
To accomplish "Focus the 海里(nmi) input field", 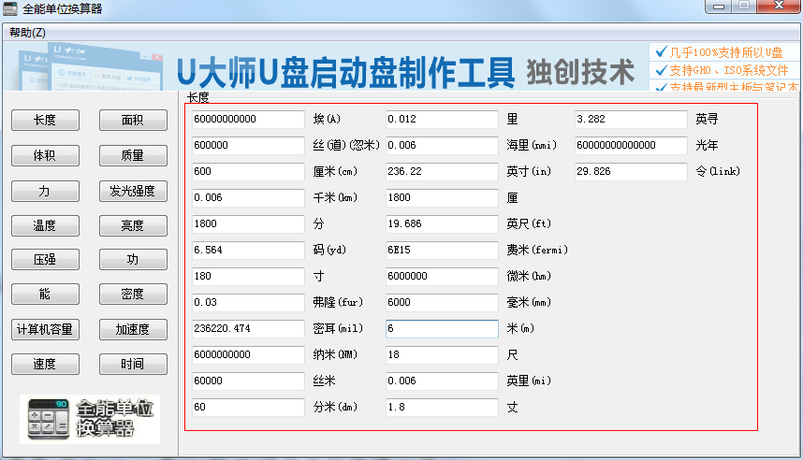I will click(x=442, y=145).
